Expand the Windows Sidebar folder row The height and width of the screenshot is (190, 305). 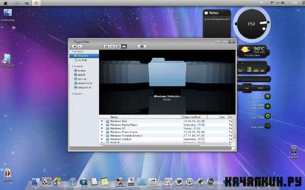[102, 139]
